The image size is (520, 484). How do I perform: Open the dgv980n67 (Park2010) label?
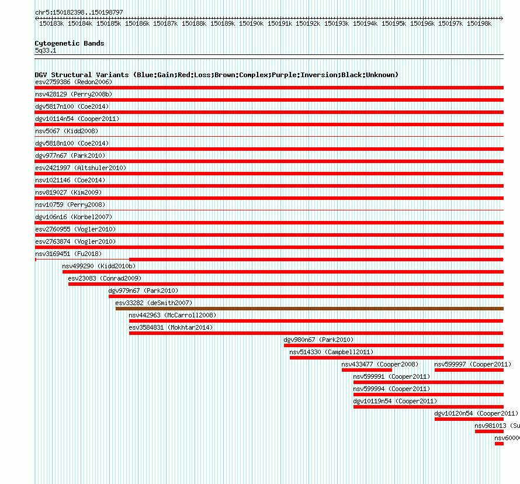(318, 340)
